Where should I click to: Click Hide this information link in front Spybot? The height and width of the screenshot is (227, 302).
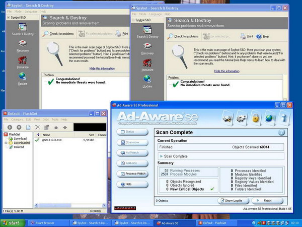pos(226,71)
